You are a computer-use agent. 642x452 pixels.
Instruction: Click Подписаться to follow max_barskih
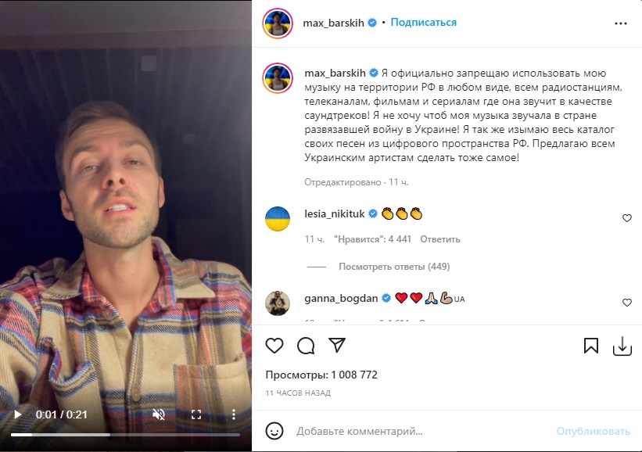pyautogui.click(x=423, y=22)
